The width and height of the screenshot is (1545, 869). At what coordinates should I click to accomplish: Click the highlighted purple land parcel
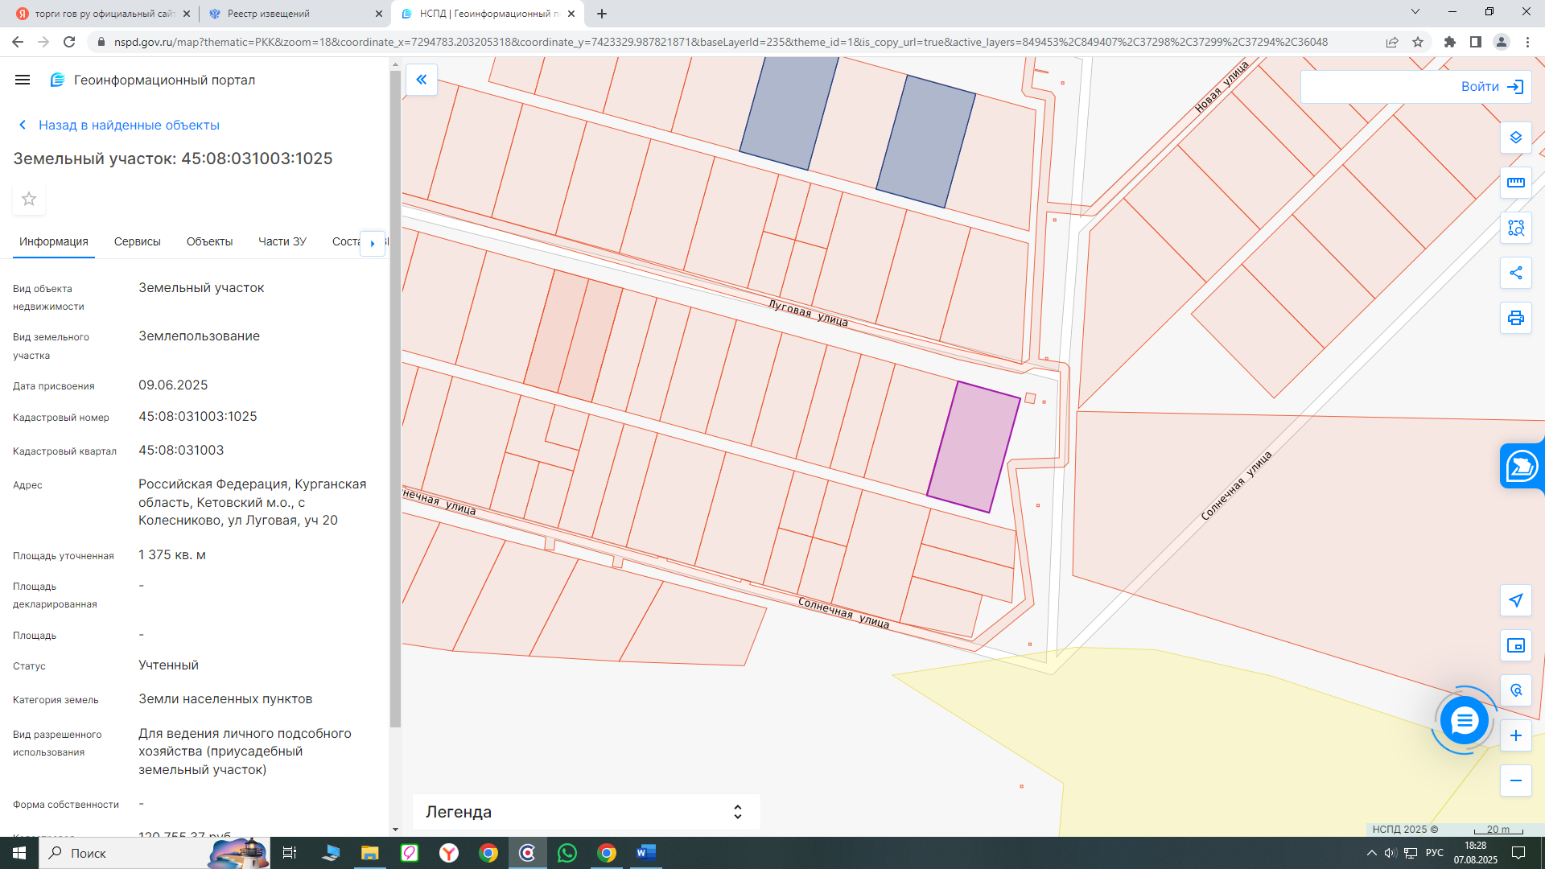974,447
